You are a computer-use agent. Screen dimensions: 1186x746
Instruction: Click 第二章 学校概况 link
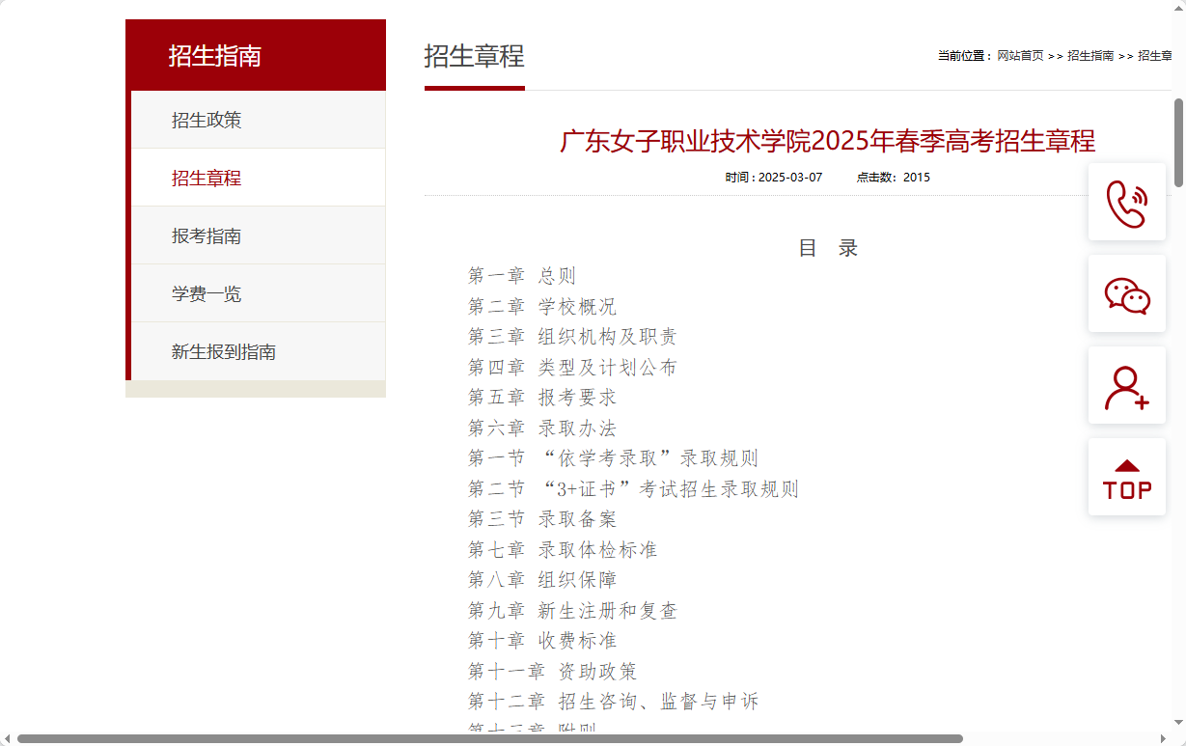pos(542,306)
